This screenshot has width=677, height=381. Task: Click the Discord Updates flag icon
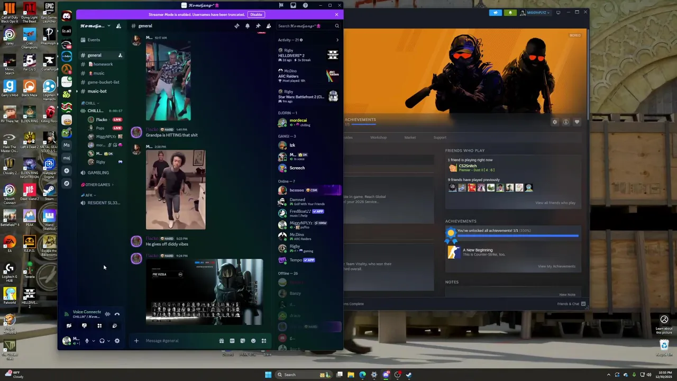281,5
